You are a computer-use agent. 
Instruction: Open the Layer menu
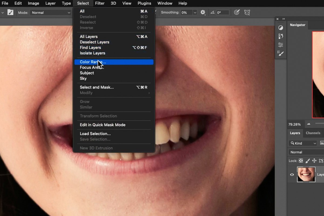(50, 3)
